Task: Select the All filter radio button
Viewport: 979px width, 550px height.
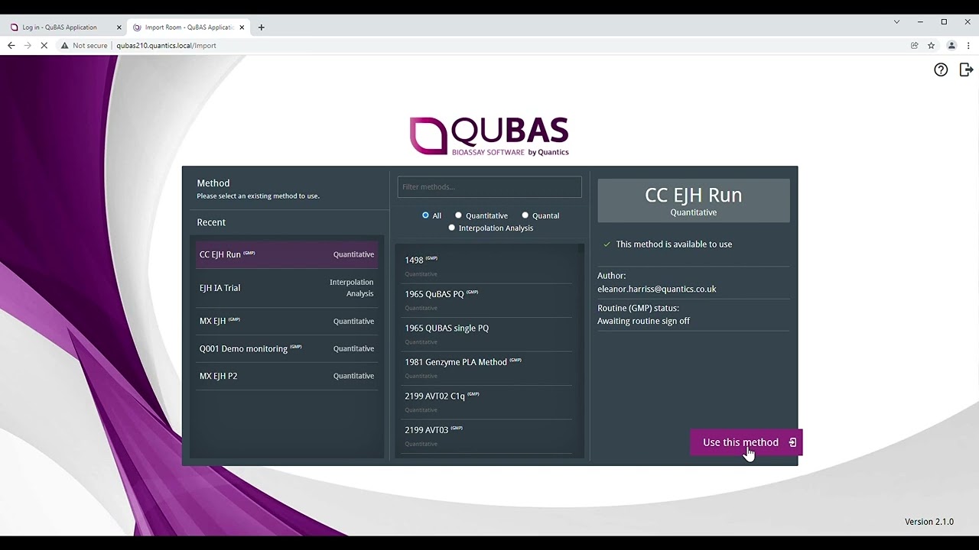Action: [425, 215]
